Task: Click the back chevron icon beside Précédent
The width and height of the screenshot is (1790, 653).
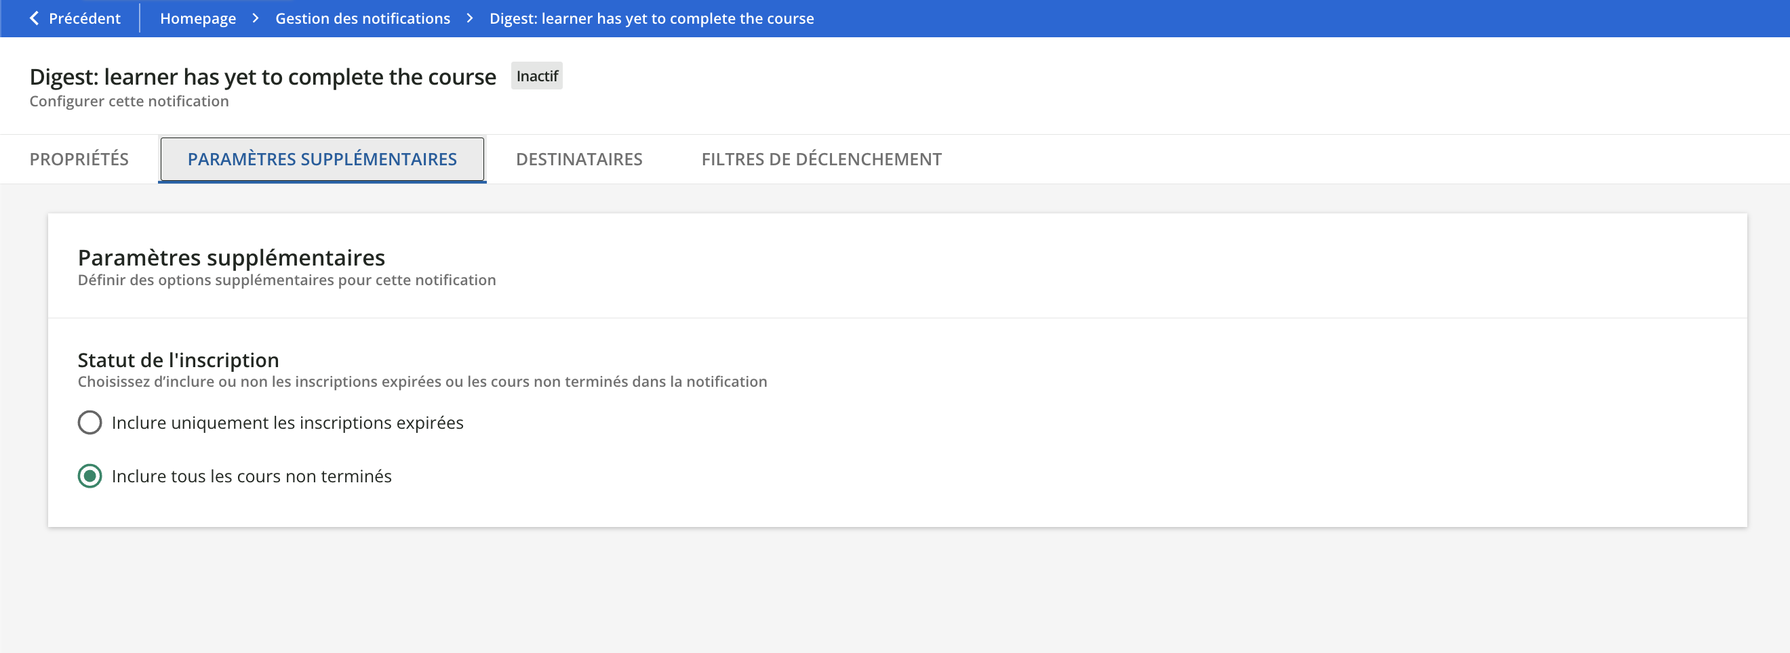Action: (35, 18)
